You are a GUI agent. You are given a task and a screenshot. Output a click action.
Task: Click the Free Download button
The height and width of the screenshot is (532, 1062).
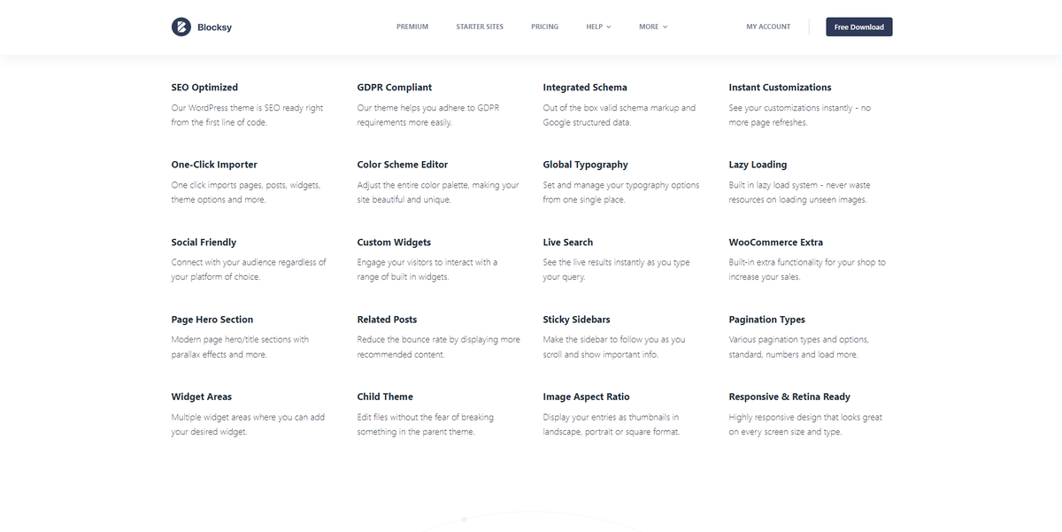point(859,27)
